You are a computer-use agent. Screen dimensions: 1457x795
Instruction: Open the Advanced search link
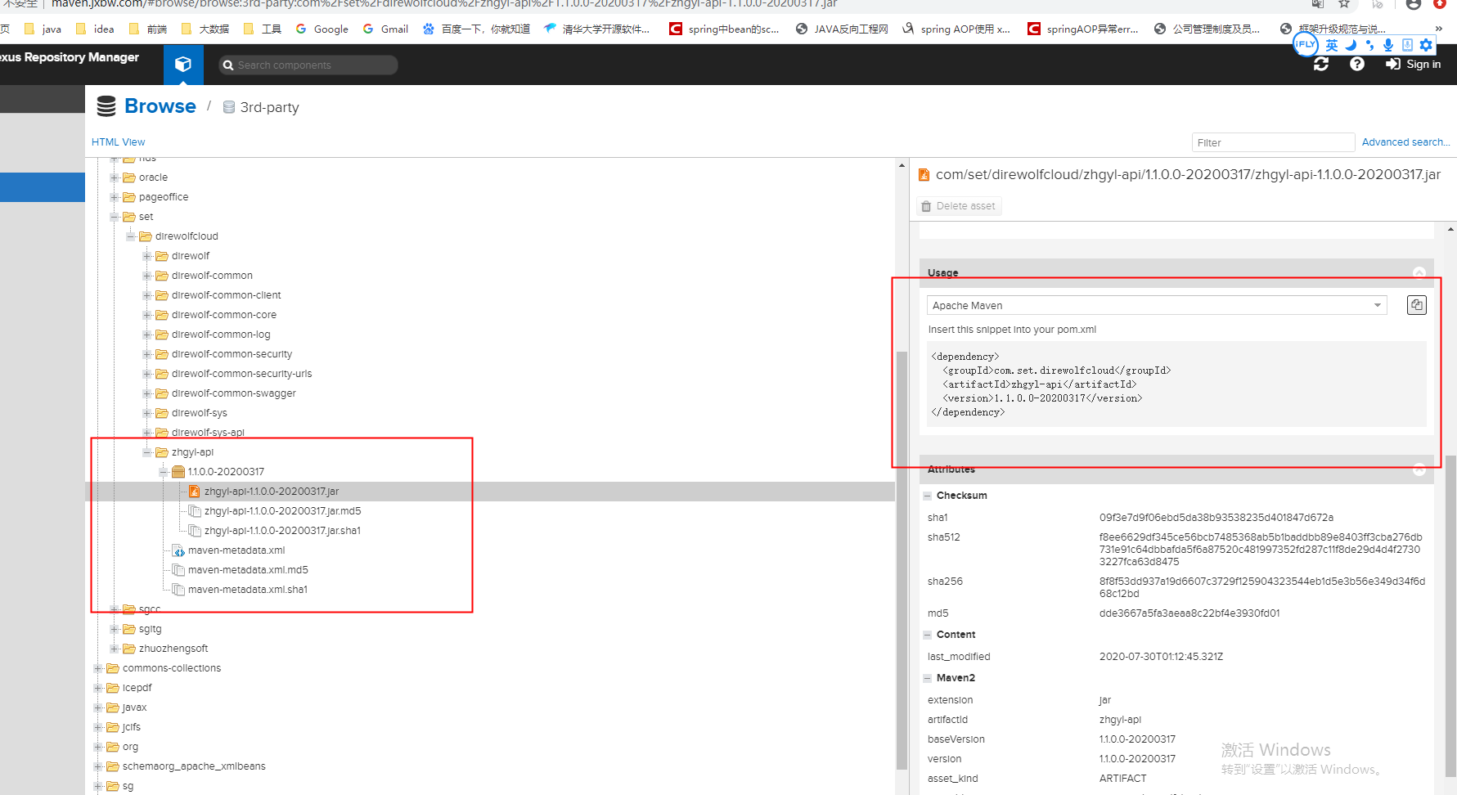click(1405, 142)
